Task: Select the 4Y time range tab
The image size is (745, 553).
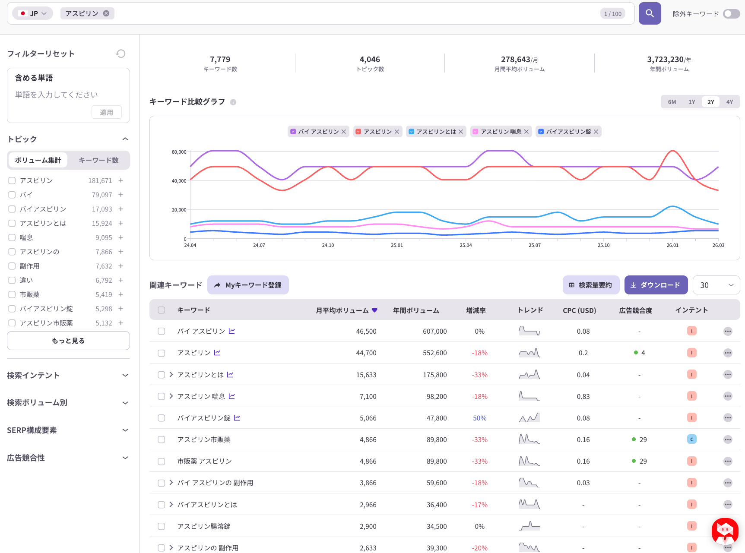Action: point(729,102)
